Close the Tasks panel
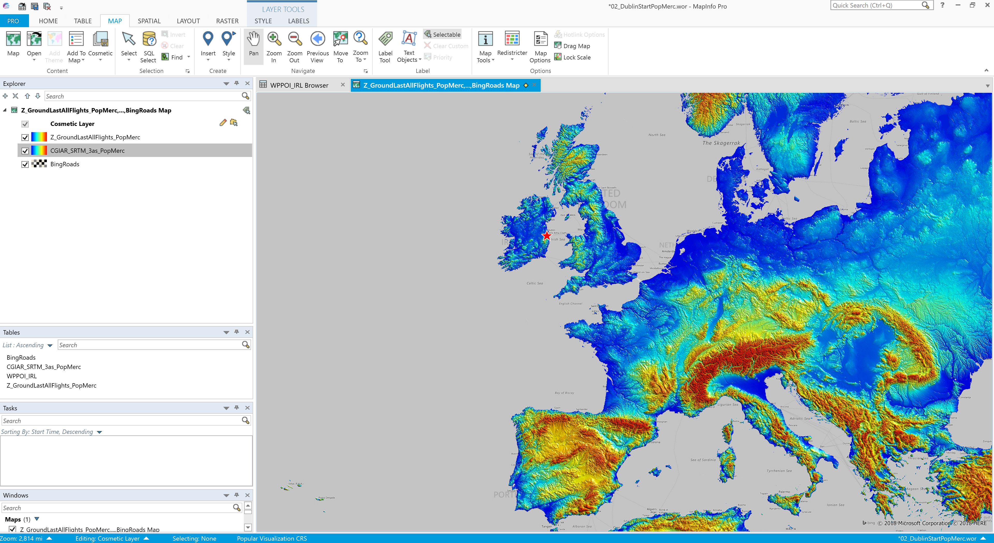 (247, 408)
